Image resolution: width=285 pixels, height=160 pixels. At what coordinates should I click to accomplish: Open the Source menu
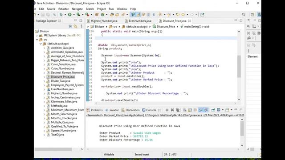(x=51, y=9)
